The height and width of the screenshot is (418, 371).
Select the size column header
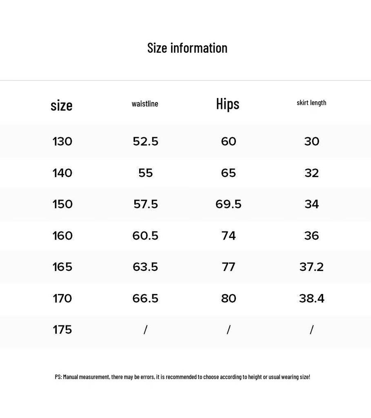coord(62,105)
